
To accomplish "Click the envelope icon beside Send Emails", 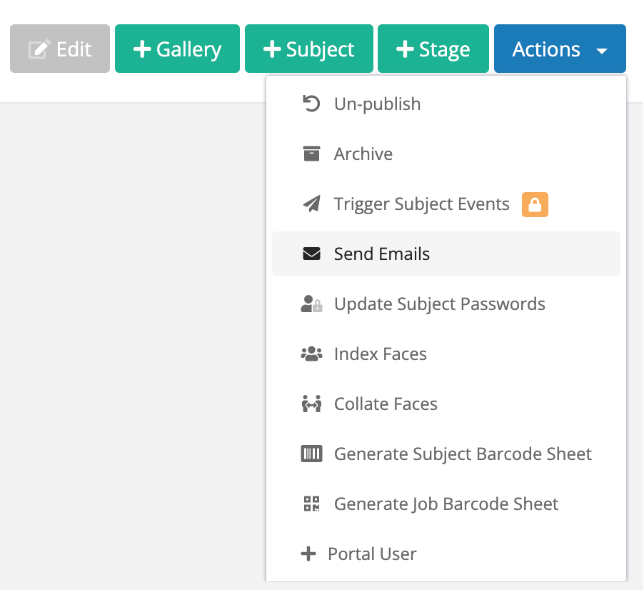I will click(x=311, y=254).
